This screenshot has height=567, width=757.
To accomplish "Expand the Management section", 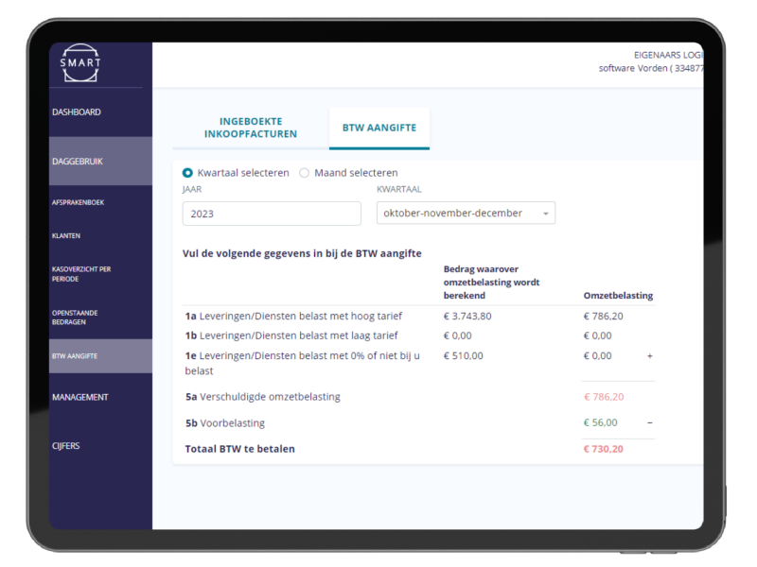I will tap(80, 397).
